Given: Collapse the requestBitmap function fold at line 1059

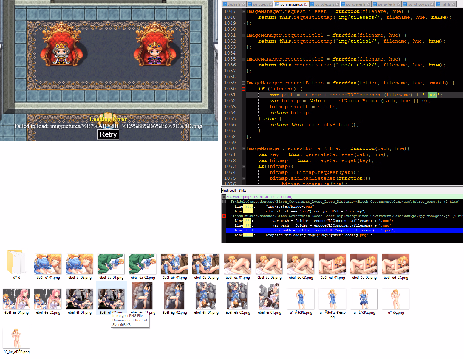Looking at the screenshot, I should [x=244, y=83].
